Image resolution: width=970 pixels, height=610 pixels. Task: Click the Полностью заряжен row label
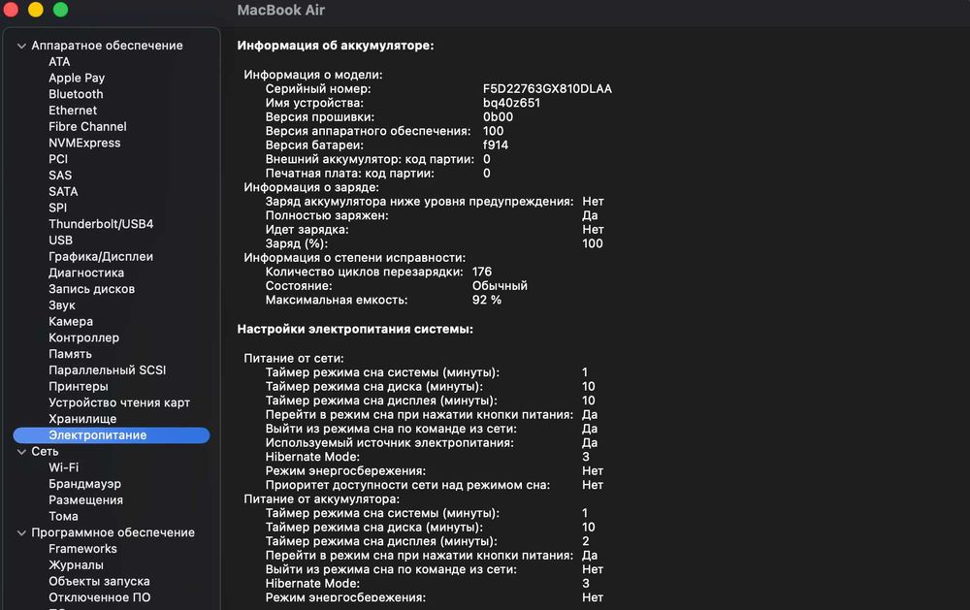tap(327, 215)
